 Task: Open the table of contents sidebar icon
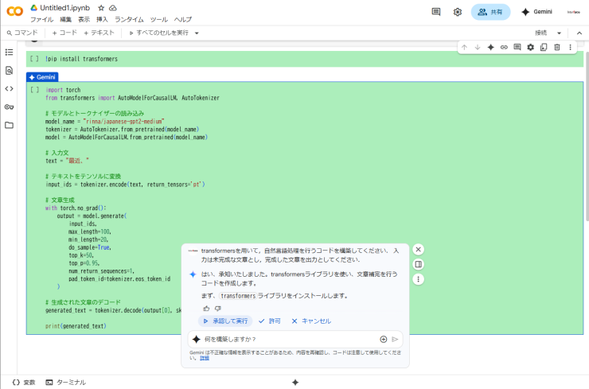coord(9,53)
